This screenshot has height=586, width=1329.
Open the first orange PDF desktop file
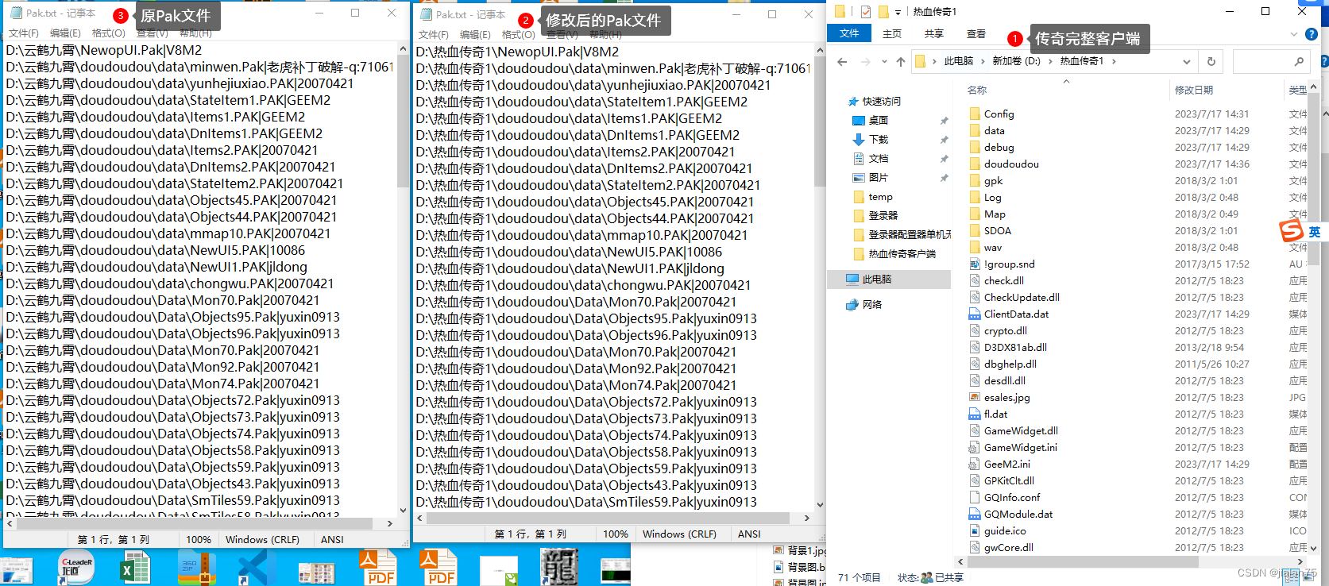(x=377, y=567)
